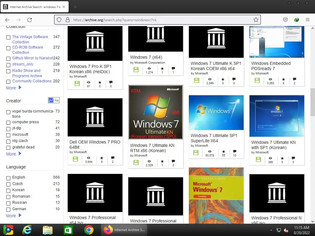Expand More under the Collection facet

coord(14,88)
